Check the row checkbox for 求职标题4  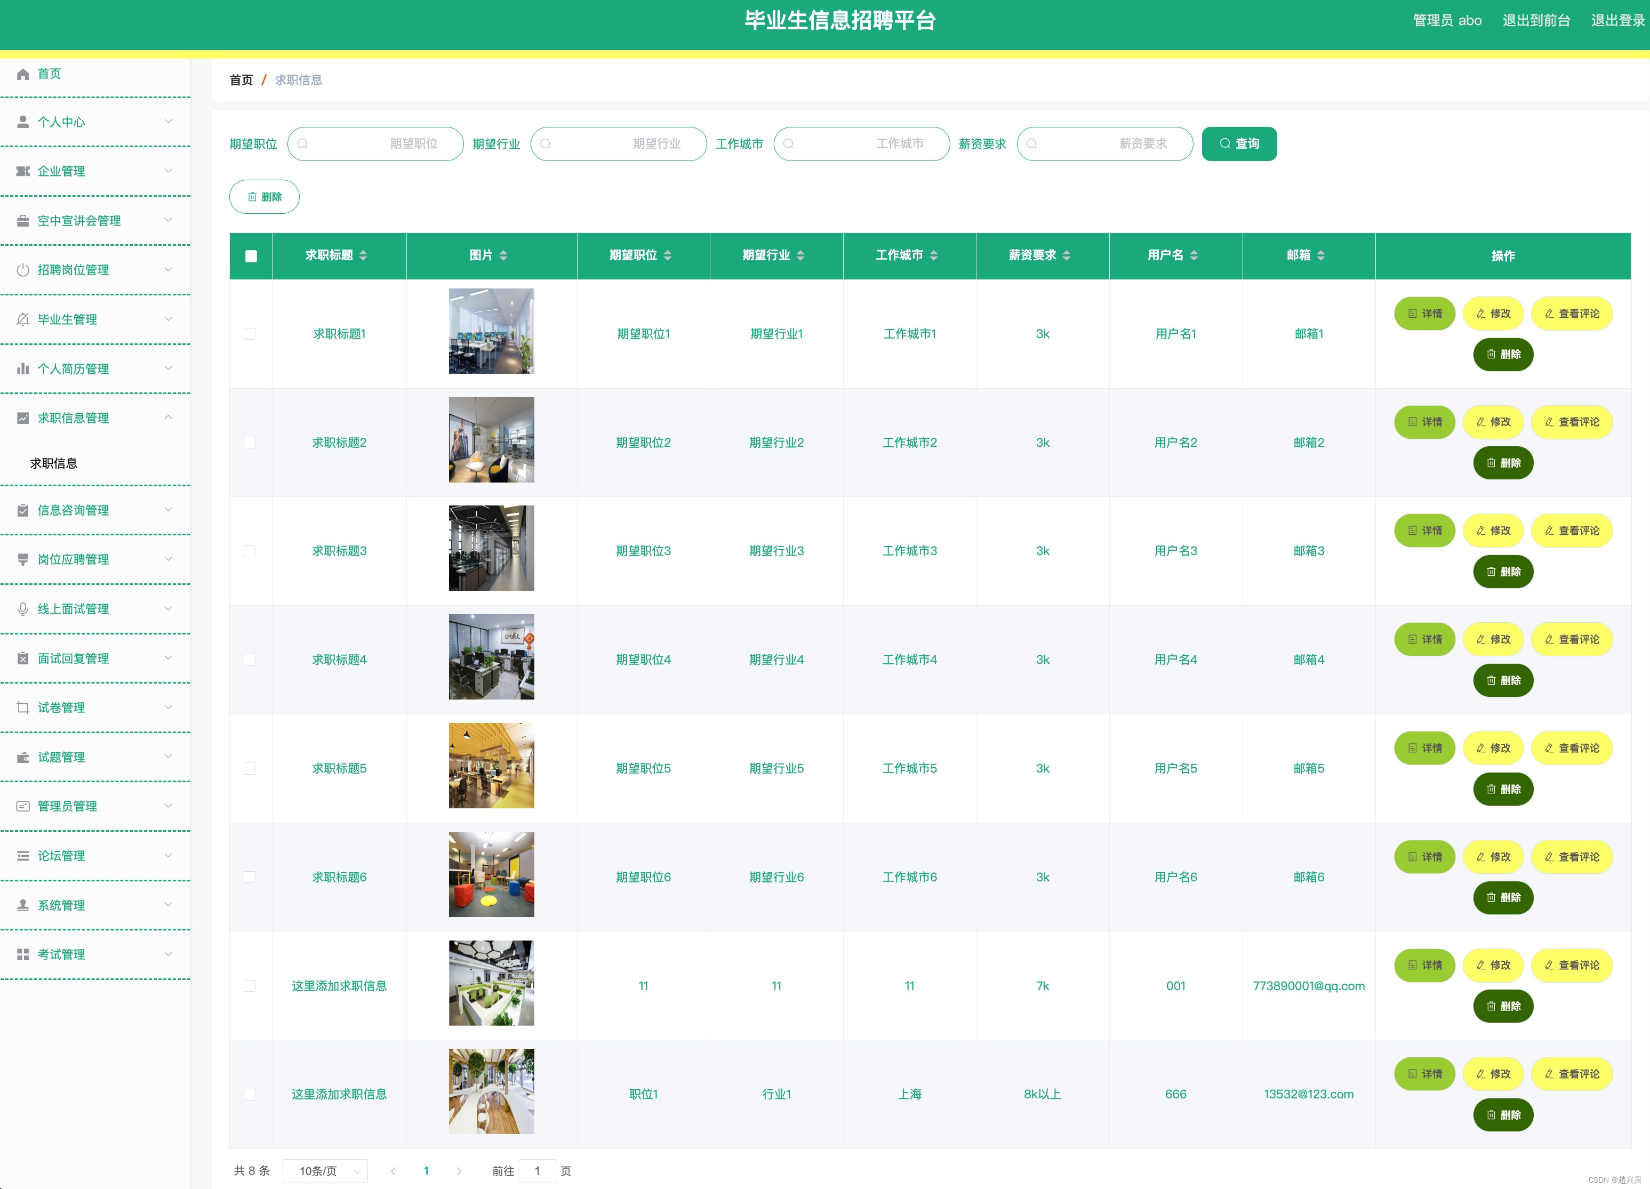click(250, 660)
